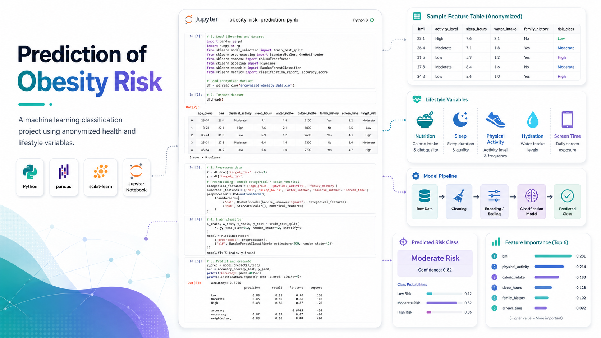Select the Raw Data pipeline step

[425, 202]
